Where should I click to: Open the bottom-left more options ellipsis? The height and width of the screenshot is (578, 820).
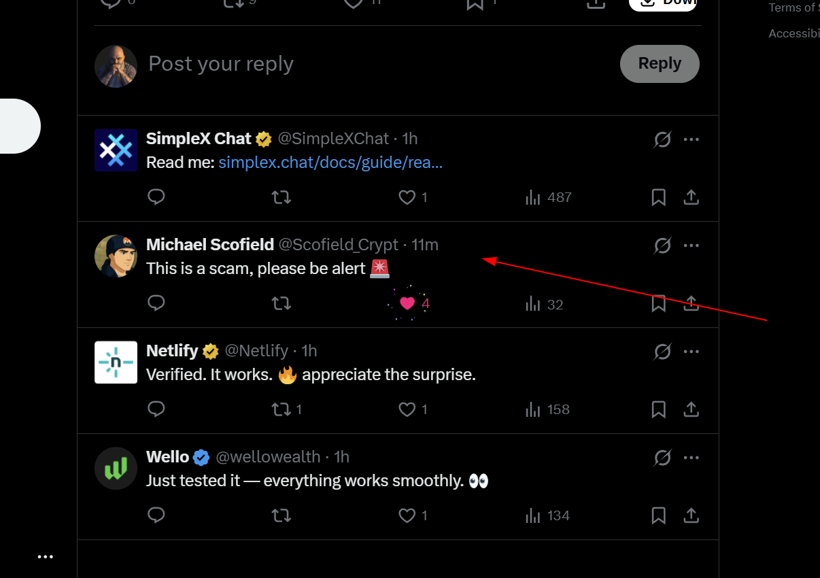[x=46, y=557]
